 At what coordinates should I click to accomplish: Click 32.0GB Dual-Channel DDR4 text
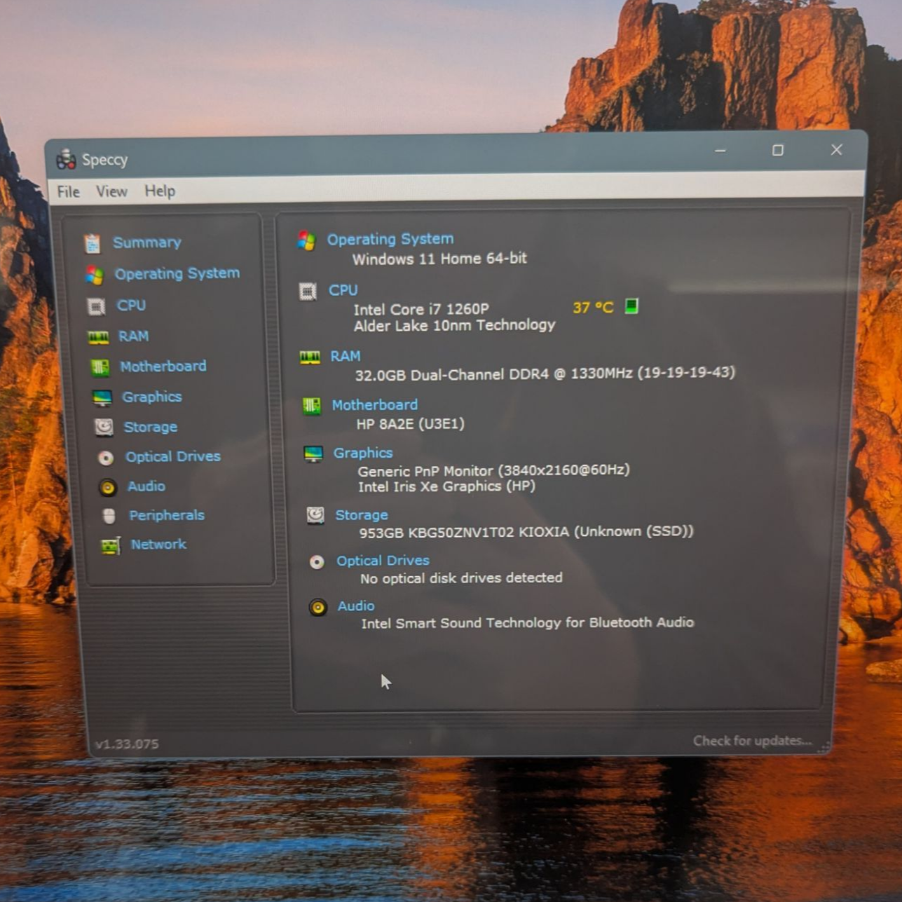click(x=545, y=374)
